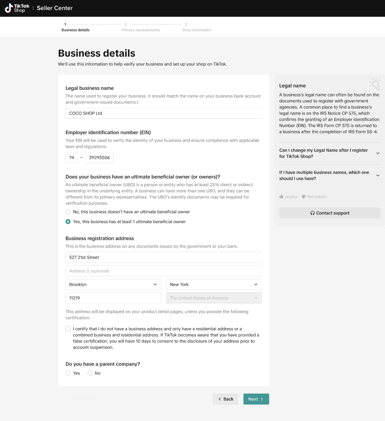Screen dimensions: 385x421
Task: Click the TikTok Shop logo icon
Action: [9, 8]
